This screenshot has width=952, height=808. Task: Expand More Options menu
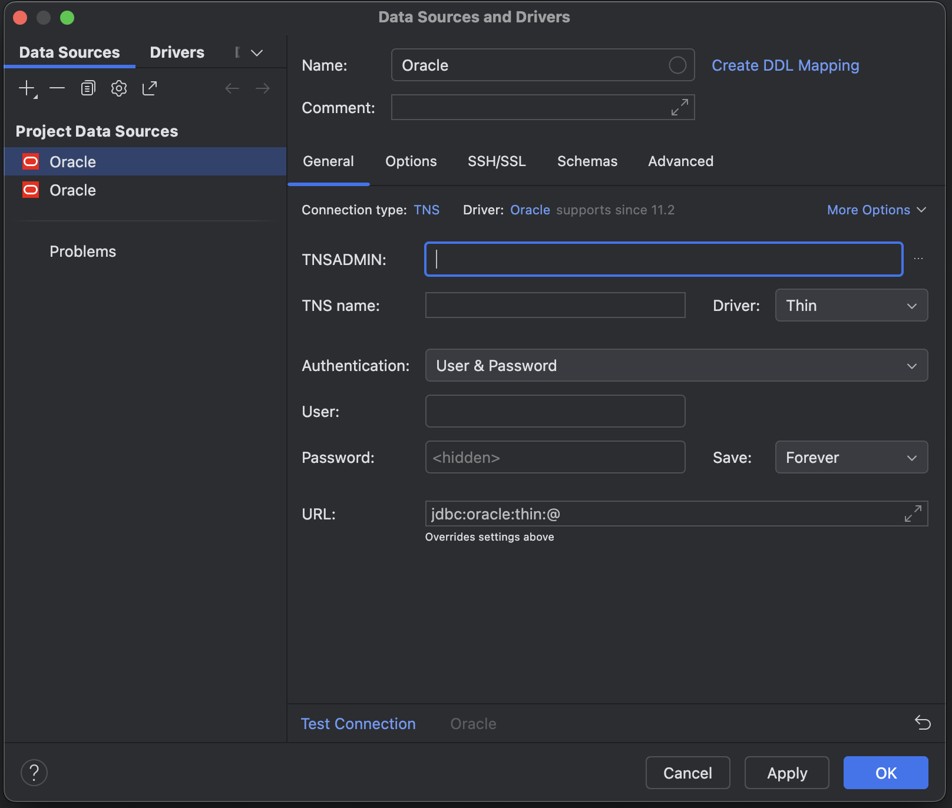(876, 210)
